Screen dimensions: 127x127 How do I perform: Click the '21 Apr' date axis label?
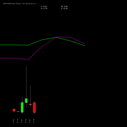[22, 121]
